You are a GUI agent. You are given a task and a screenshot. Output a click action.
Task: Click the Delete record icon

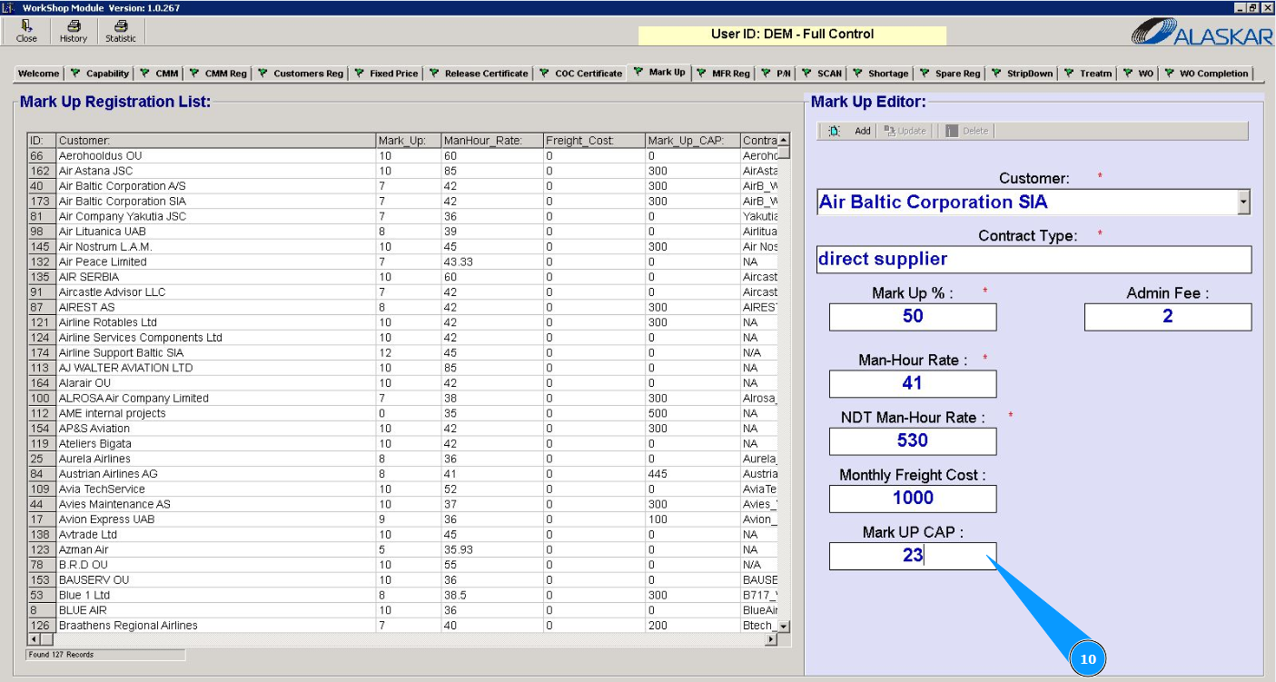click(x=952, y=131)
